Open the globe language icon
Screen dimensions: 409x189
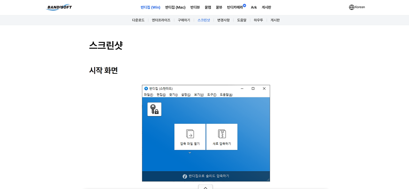click(x=351, y=7)
